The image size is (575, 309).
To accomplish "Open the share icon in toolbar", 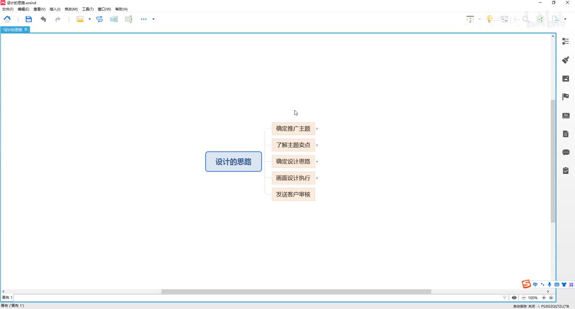I will tap(540, 19).
